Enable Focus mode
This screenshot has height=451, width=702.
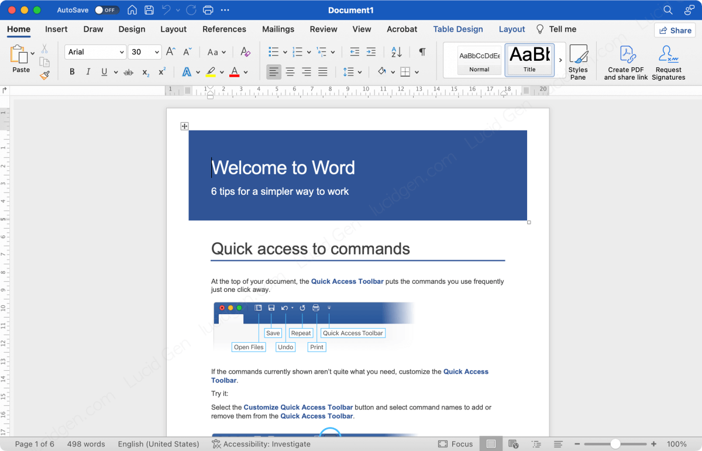click(456, 444)
